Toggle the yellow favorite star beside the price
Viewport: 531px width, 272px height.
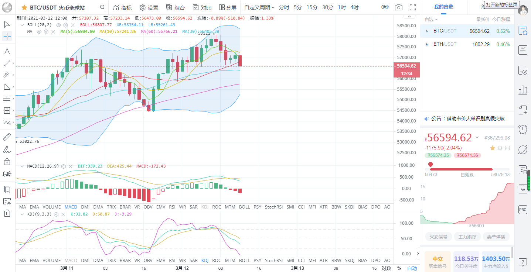click(x=492, y=148)
